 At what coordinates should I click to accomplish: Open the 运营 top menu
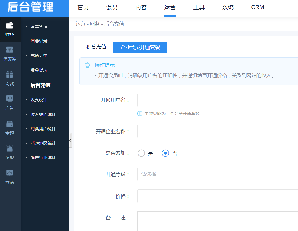170,7
